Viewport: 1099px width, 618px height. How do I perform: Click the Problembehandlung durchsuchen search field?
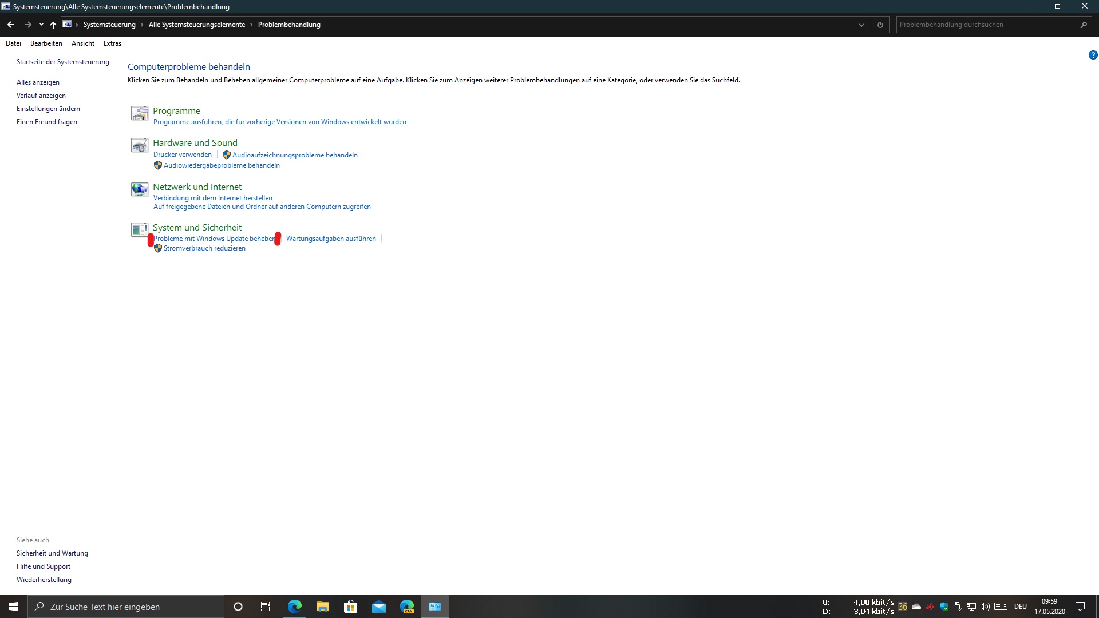(x=985, y=25)
